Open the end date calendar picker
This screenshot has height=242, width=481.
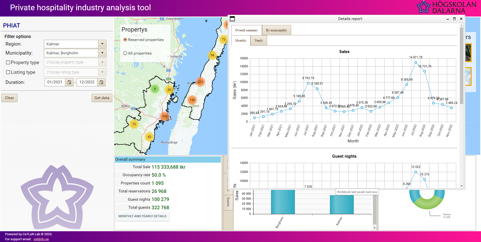101,82
